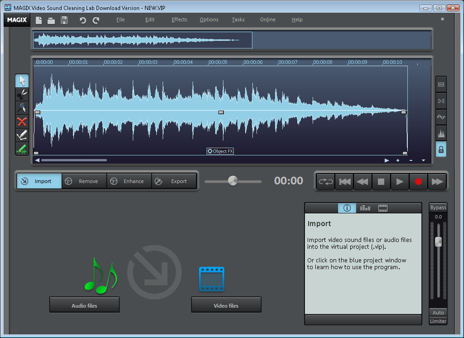Switch to the Export tab
This screenshot has width=464, height=338.
174,181
